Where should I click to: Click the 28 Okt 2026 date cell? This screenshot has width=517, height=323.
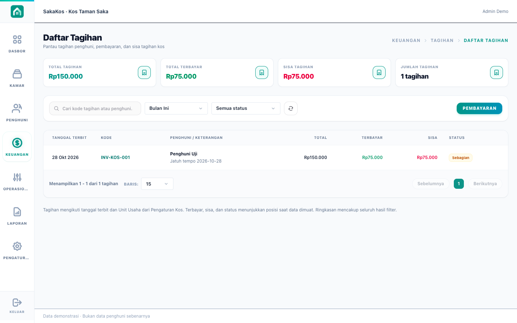point(65,158)
